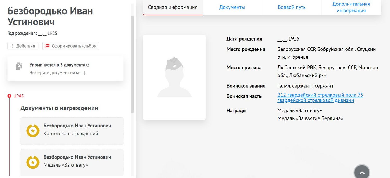The width and height of the screenshot is (390, 178).
Task: Click the three-dots icon beside Действия
Action: (12, 46)
